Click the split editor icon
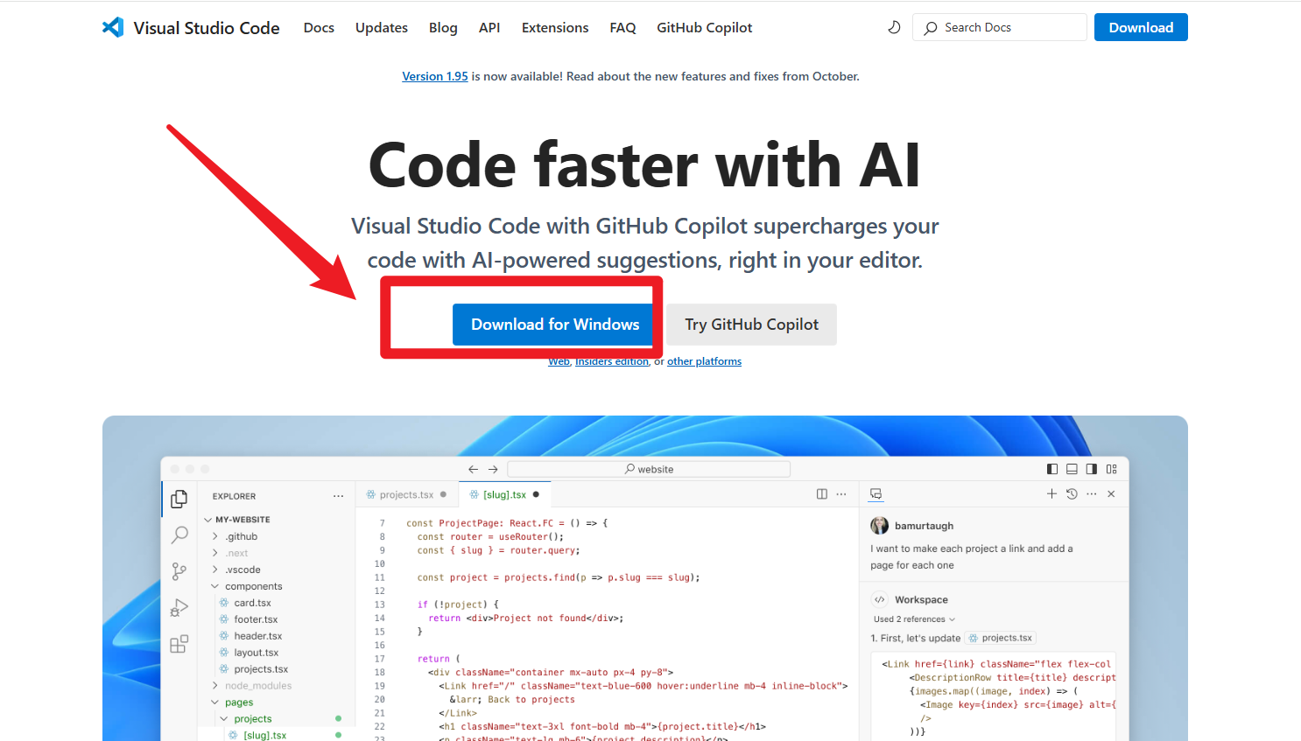 (821, 494)
